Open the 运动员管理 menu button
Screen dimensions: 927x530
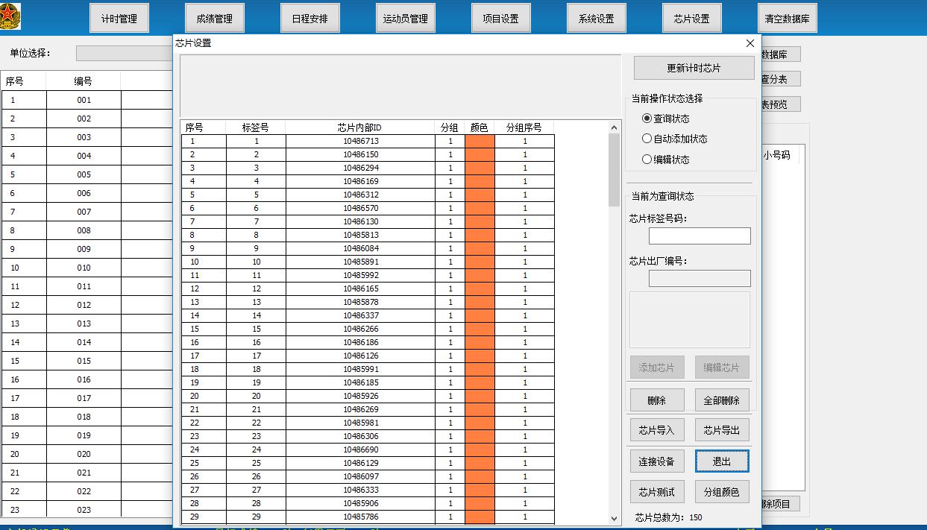(x=406, y=19)
